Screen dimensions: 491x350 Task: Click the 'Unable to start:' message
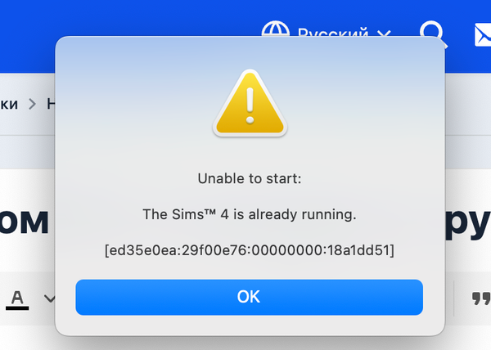pyautogui.click(x=250, y=178)
